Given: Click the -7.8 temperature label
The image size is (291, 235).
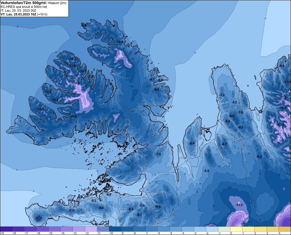Looking at the screenshot, I should (x=240, y=112).
